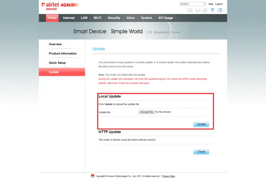
Task: Select the Home navigation tab
Action: coord(52,18)
